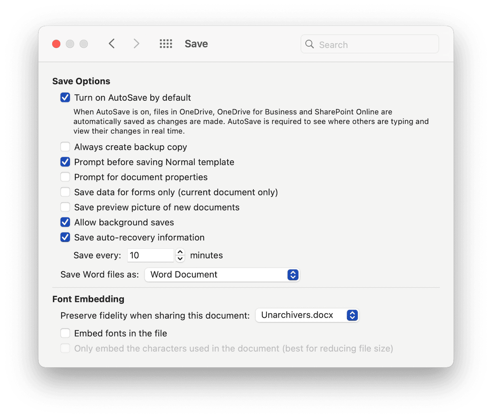Click the magnifying glass search icon
The width and height of the screenshot is (492, 418).
click(x=310, y=44)
